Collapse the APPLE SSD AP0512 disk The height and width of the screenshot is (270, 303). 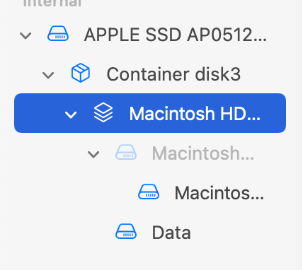pyautogui.click(x=25, y=35)
